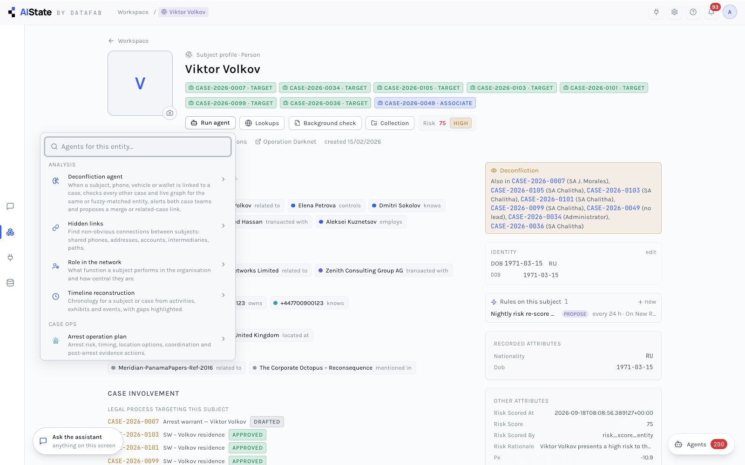Add a new rule on this subject
745x465 pixels.
(647, 302)
